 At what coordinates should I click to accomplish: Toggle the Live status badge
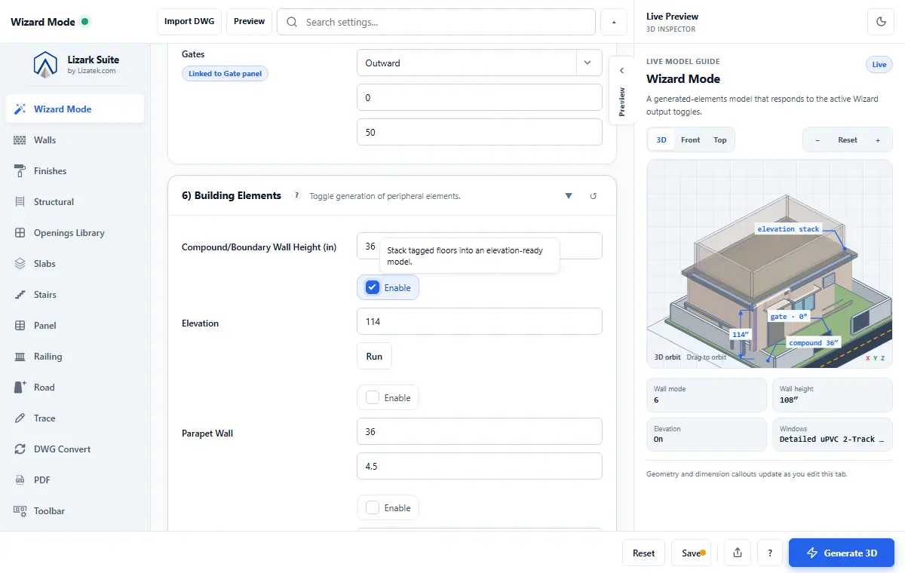click(x=879, y=65)
